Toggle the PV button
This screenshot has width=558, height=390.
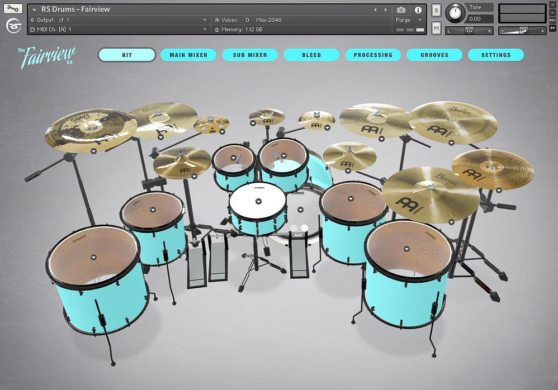pos(552,28)
